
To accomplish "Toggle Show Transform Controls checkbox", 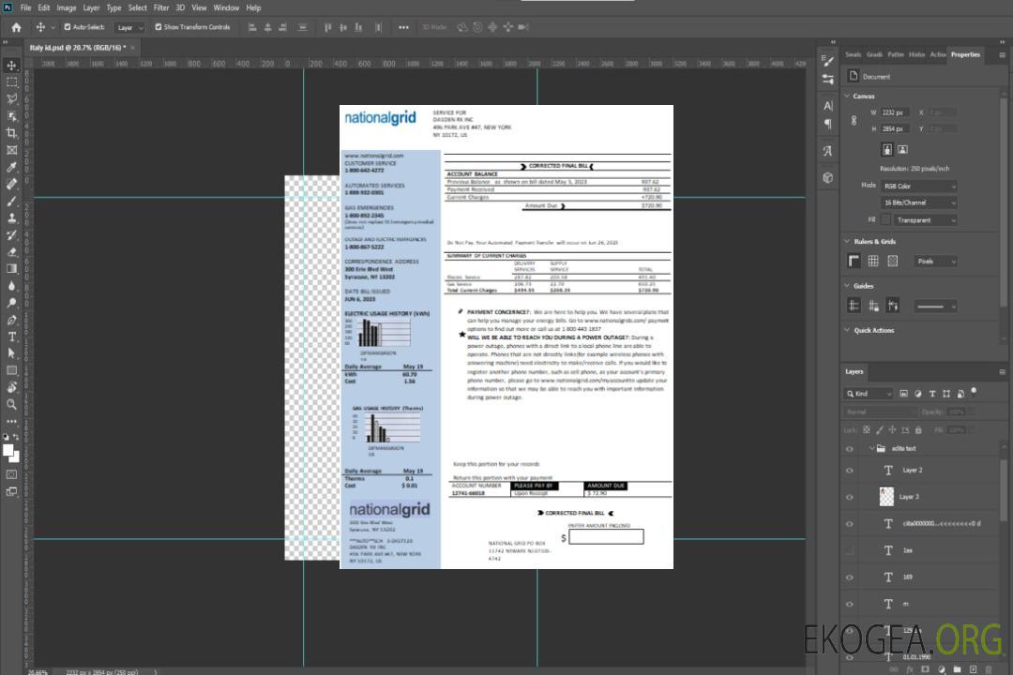I will (159, 27).
